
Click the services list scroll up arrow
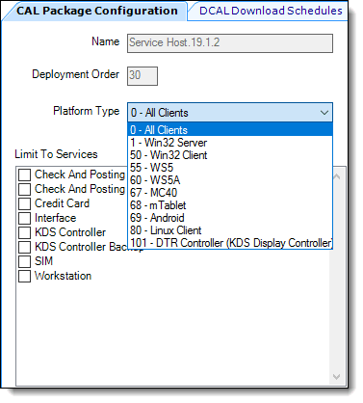point(337,176)
